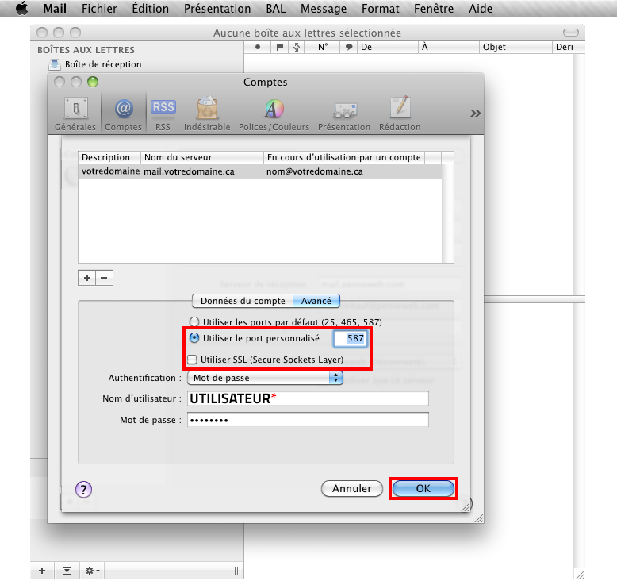Open the Mail application menu
The image size is (617, 581).
pos(55,8)
